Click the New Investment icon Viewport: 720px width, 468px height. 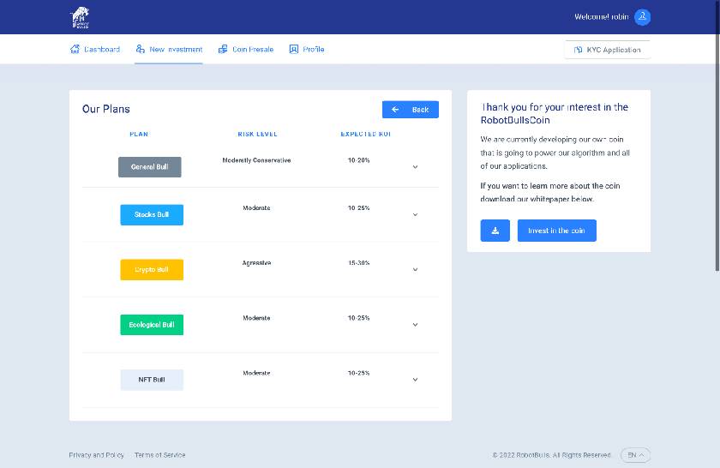(141, 50)
